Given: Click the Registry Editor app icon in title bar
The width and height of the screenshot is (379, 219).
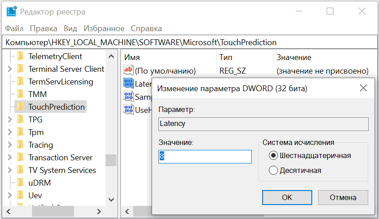Looking at the screenshot, I should tap(11, 11).
